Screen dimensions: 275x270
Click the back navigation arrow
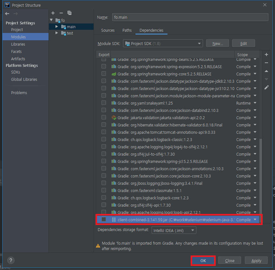click(7, 14)
